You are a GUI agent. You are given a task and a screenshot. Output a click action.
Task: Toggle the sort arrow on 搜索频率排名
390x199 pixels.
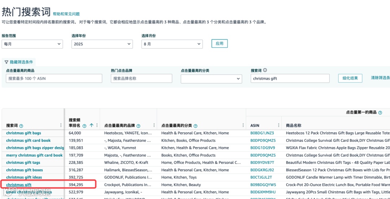(x=91, y=125)
